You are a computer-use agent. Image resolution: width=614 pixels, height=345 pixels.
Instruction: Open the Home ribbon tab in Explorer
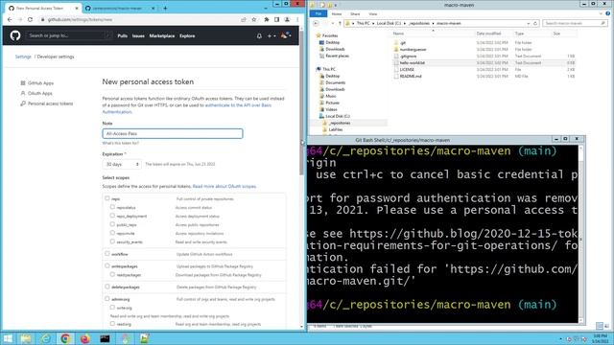(337, 14)
